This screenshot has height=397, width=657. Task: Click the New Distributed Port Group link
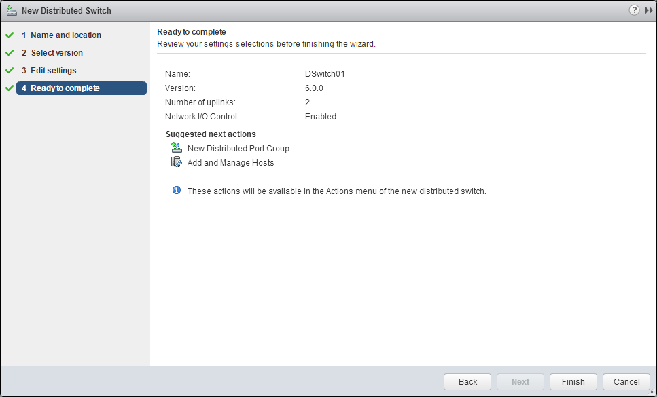pos(238,149)
